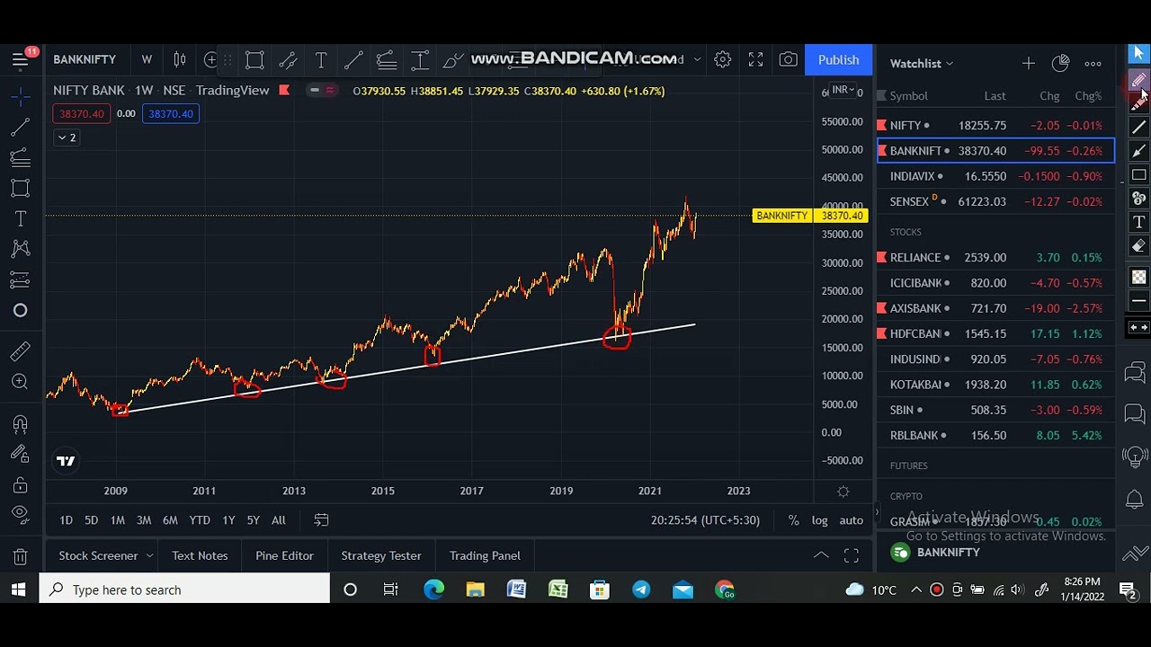
Task: Switch chart range to 1Y
Action: [228, 520]
